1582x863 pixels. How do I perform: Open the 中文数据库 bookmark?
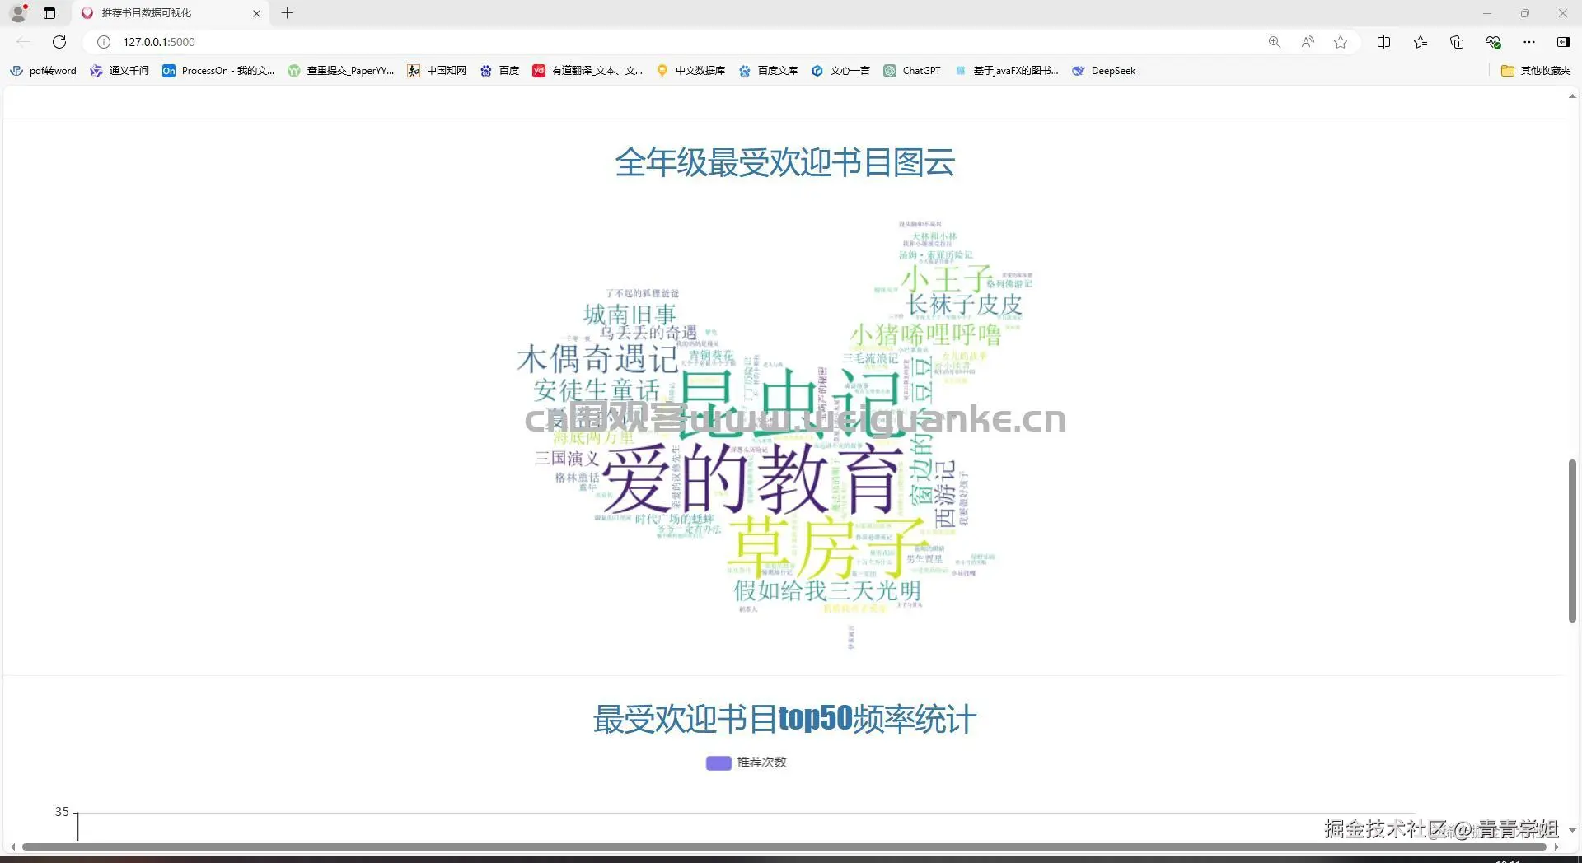690,71
